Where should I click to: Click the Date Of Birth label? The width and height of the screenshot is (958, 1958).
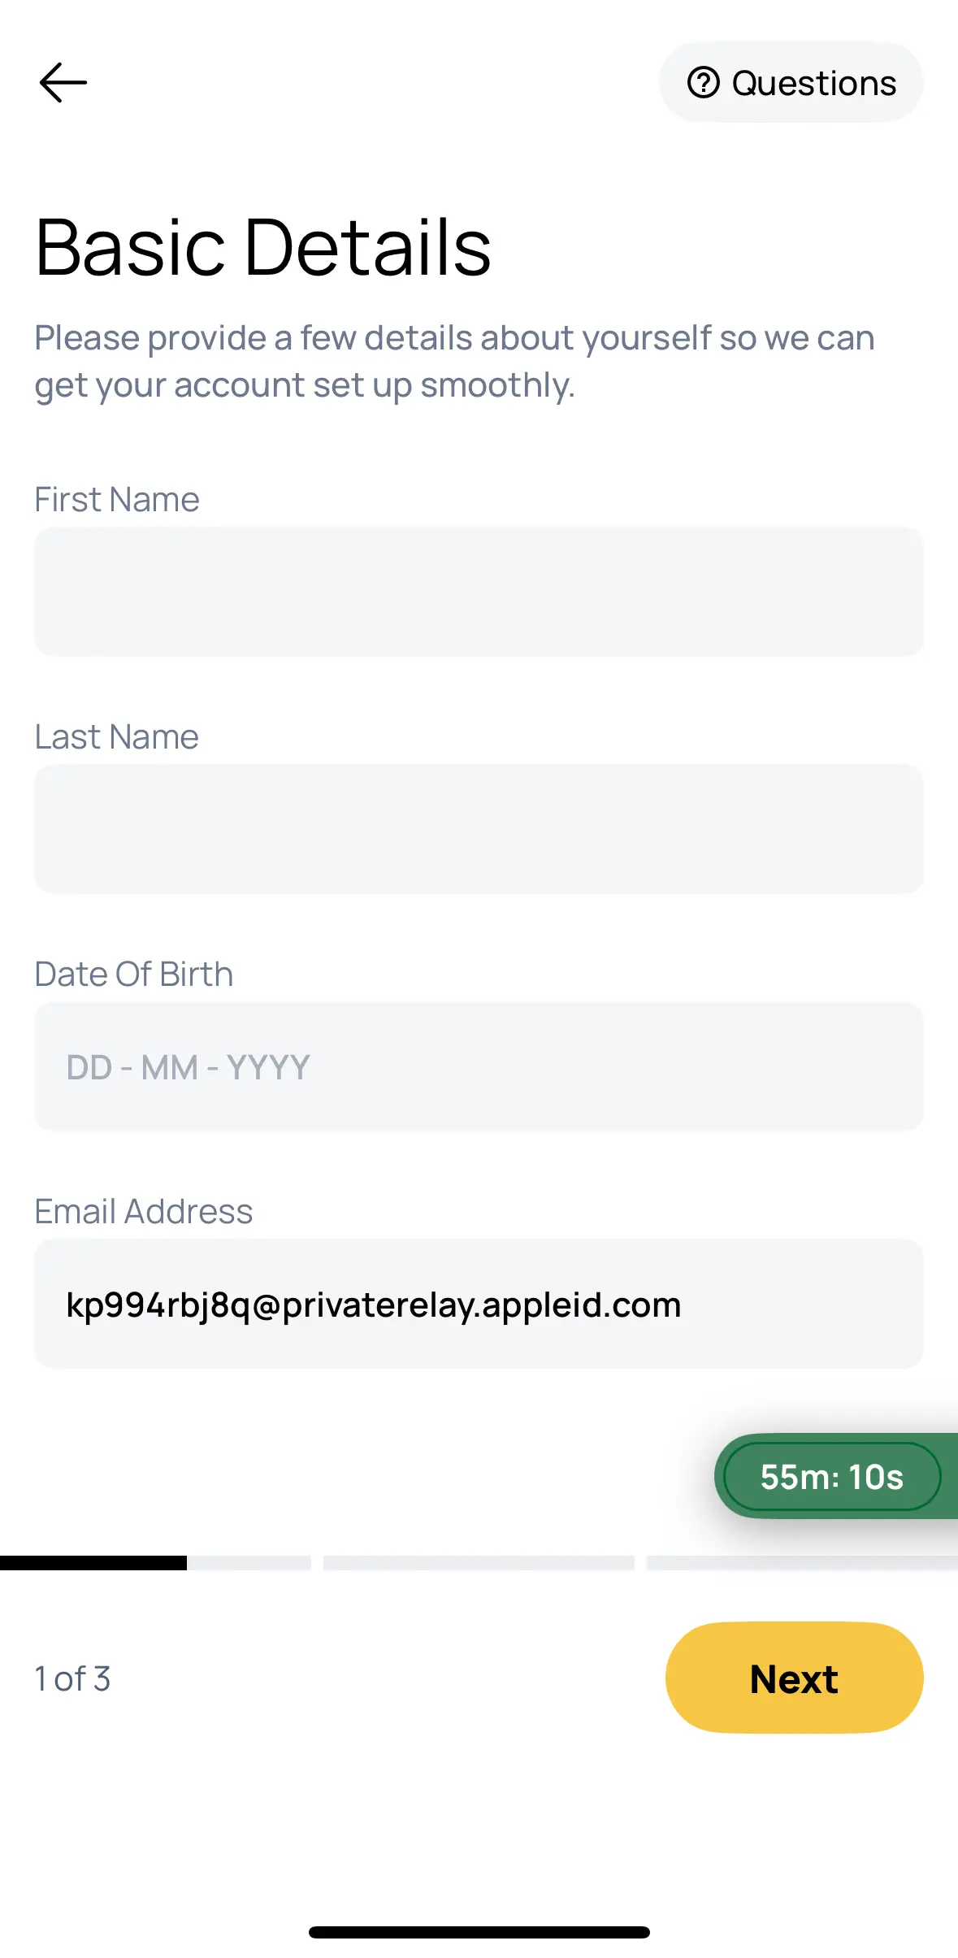pyautogui.click(x=134, y=974)
